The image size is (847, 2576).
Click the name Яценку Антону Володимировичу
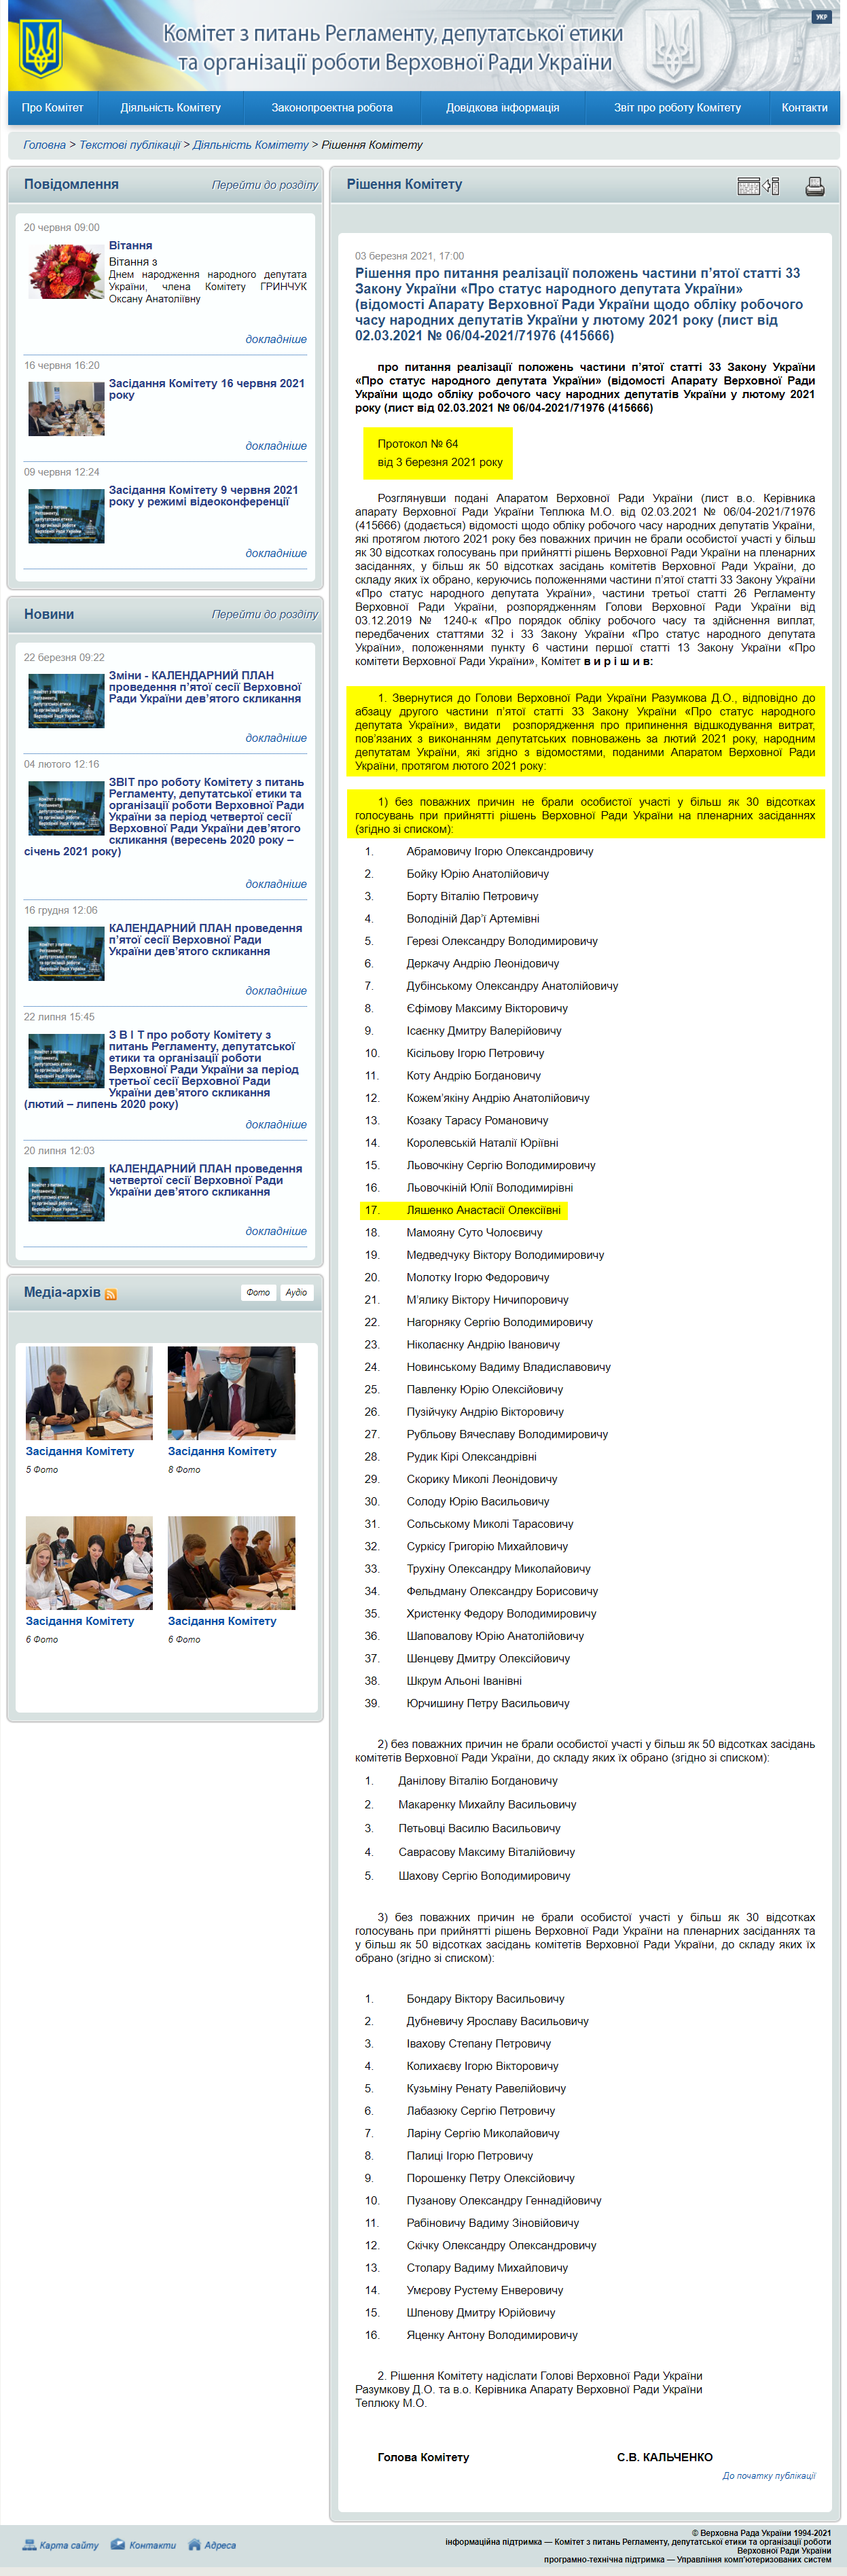pyautogui.click(x=492, y=2335)
